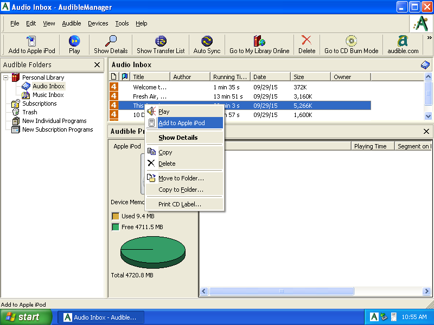The image size is (434, 325).
Task: Select Personal Library in folder tree
Action: pos(43,77)
